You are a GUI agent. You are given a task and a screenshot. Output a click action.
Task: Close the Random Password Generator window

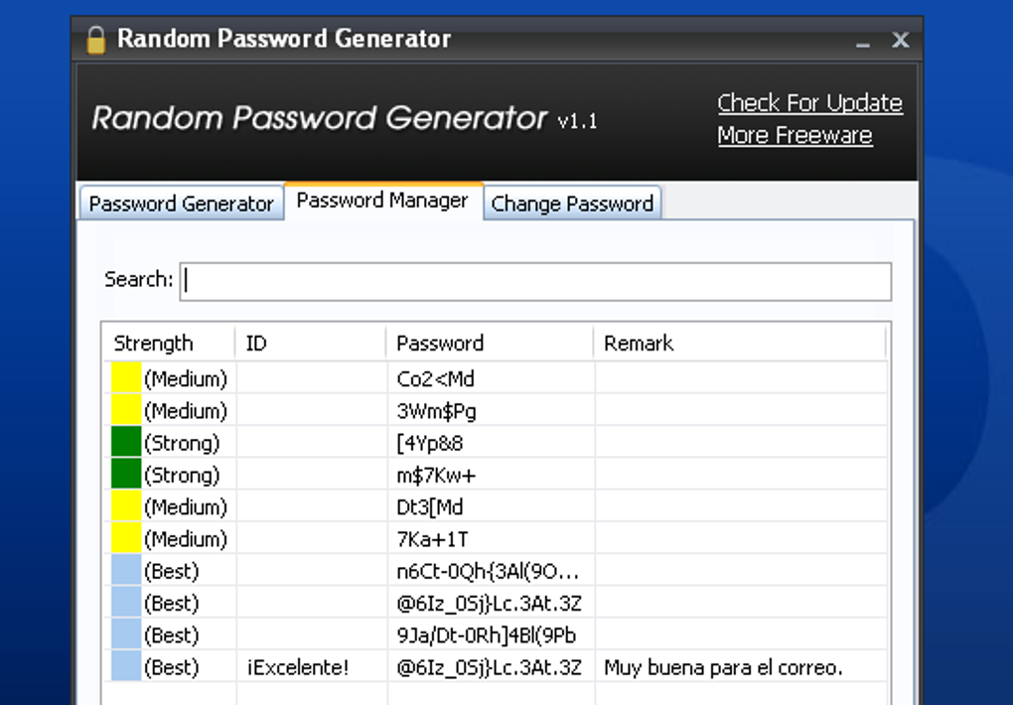(x=900, y=41)
